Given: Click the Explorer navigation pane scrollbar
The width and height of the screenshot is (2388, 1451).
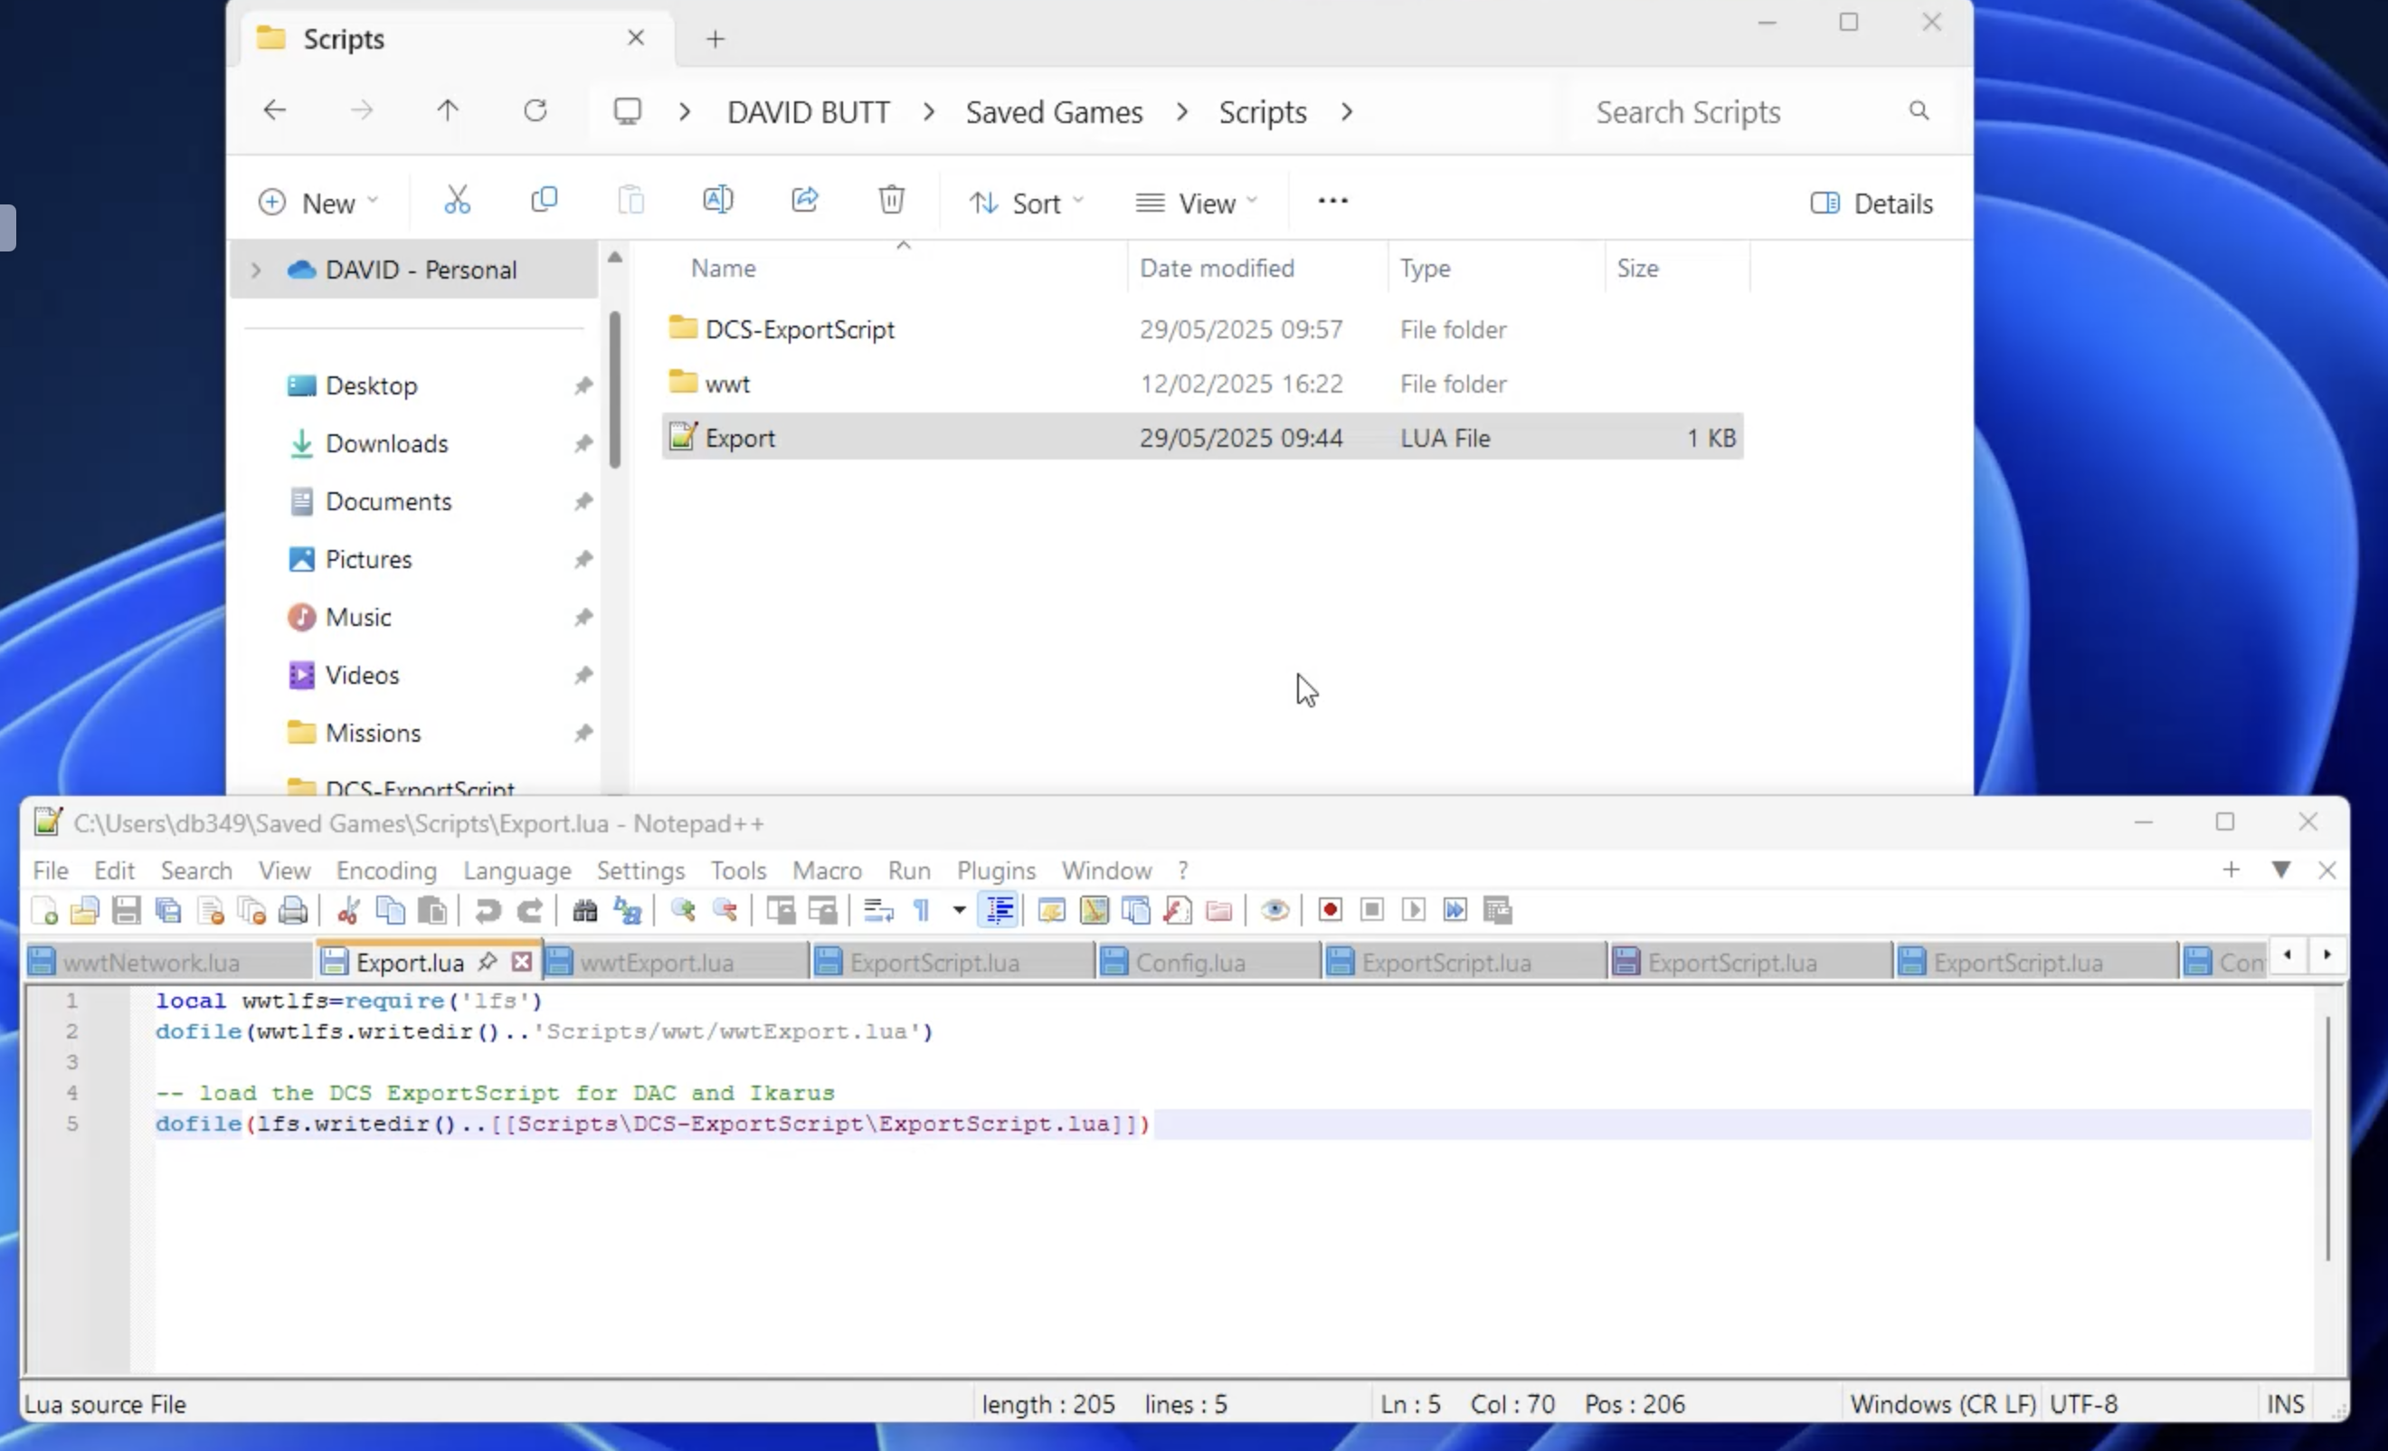Looking at the screenshot, I should 614,390.
